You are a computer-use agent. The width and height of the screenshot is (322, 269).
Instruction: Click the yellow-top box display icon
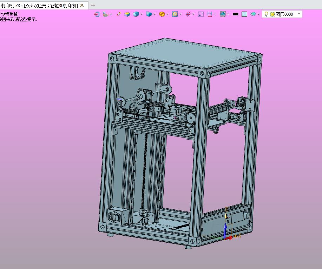(x=127, y=14)
